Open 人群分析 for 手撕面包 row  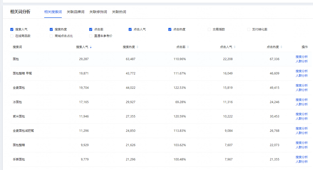301,162
